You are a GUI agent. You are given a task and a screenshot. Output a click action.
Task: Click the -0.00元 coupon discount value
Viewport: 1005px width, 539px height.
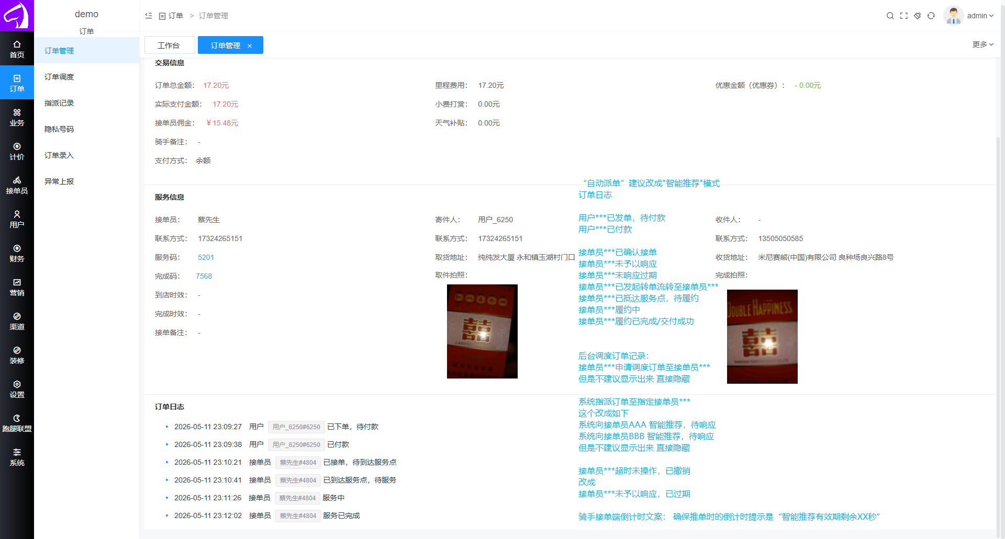pyautogui.click(x=808, y=85)
